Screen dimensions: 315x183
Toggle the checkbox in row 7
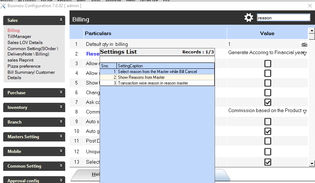[267, 102]
